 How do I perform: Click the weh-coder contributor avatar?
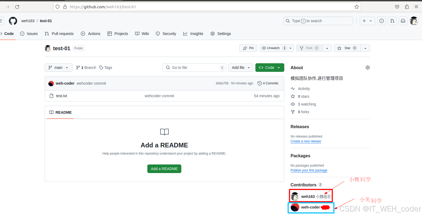[295, 207]
